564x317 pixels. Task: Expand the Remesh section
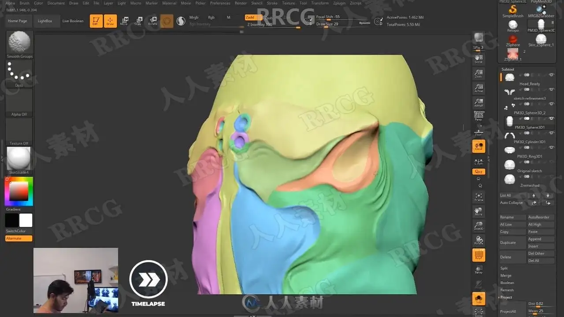coord(507,290)
